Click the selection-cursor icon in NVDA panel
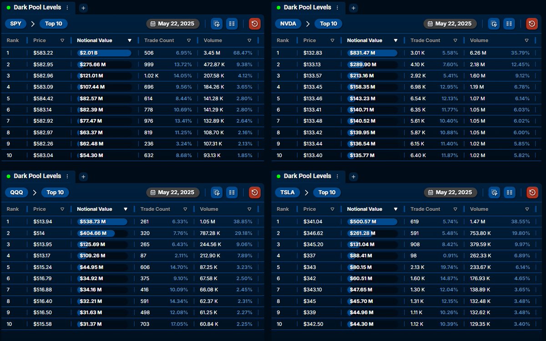546x341 pixels. tap(494, 24)
